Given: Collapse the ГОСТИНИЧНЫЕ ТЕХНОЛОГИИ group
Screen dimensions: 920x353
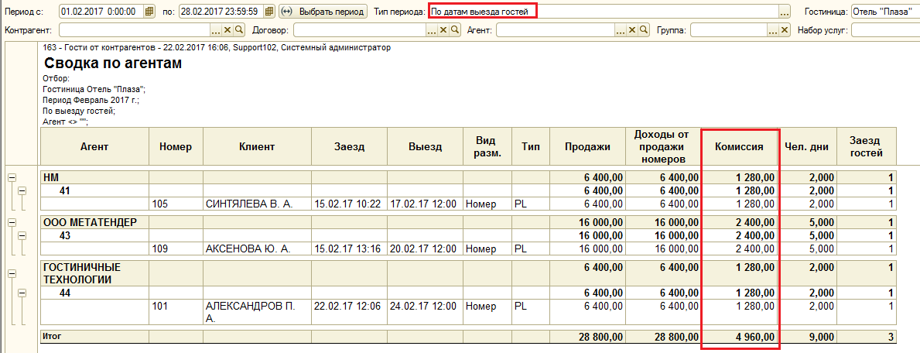Looking at the screenshot, I should point(11,274).
